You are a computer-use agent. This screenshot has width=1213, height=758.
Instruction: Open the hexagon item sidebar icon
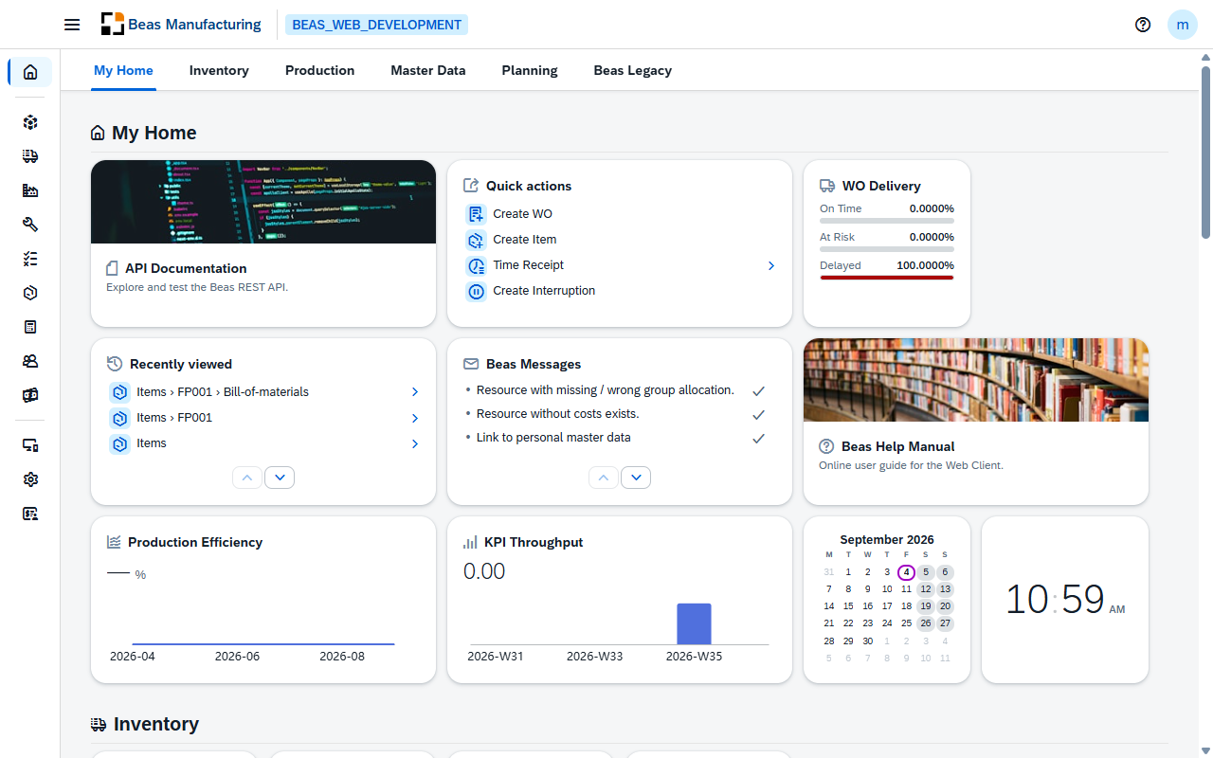click(x=30, y=293)
